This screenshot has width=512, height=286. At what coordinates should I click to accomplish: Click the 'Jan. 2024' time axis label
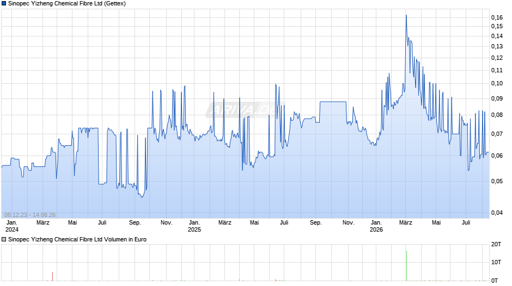tap(12, 226)
